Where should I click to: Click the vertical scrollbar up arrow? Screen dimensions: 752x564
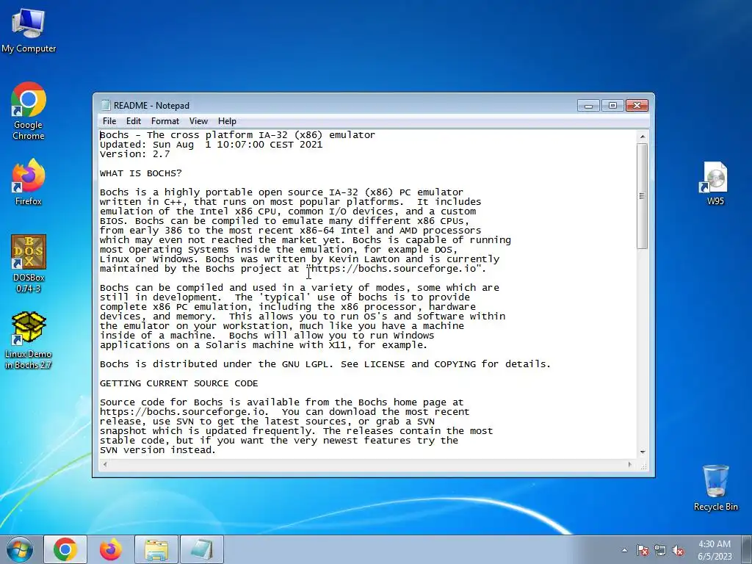[643, 137]
